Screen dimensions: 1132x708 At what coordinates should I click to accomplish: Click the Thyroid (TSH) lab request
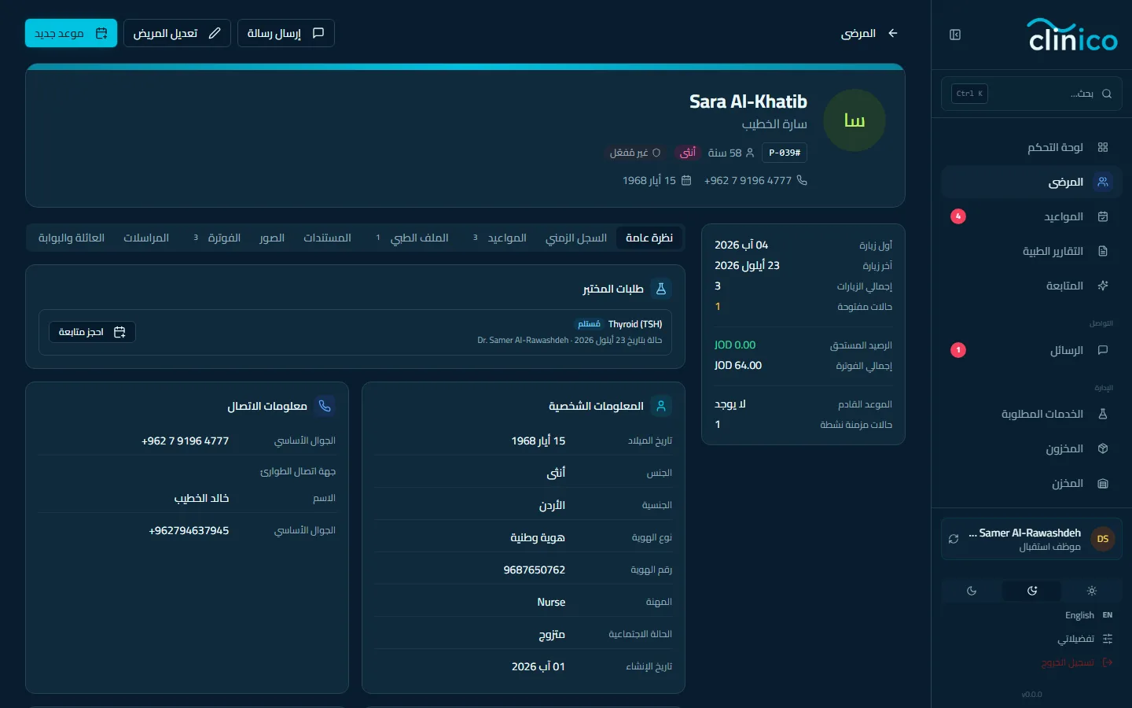point(635,324)
